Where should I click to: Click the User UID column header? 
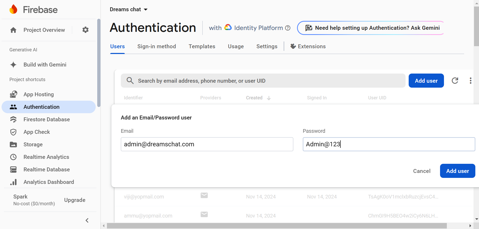coord(377,98)
